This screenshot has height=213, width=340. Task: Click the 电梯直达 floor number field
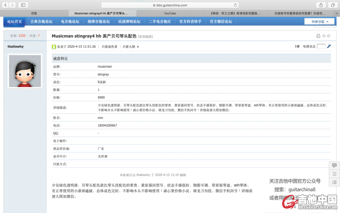[321, 46]
